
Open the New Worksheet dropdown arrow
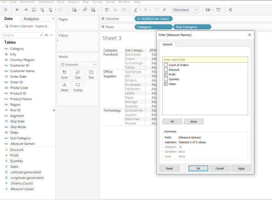coord(80,10)
